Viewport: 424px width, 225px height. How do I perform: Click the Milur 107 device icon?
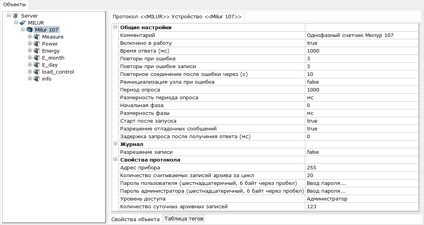click(x=30, y=30)
